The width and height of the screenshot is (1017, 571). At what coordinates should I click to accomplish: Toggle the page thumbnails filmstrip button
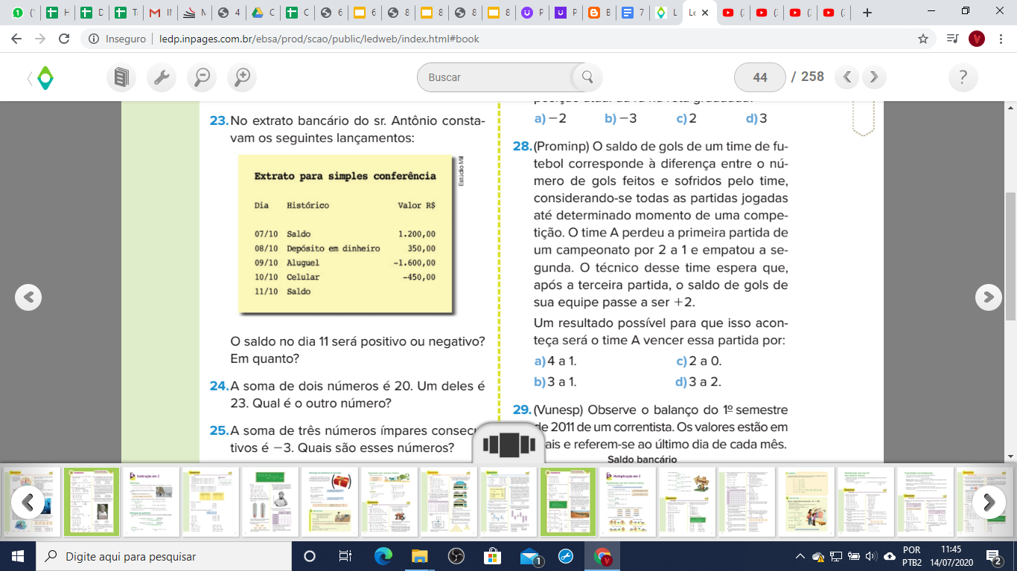point(509,445)
